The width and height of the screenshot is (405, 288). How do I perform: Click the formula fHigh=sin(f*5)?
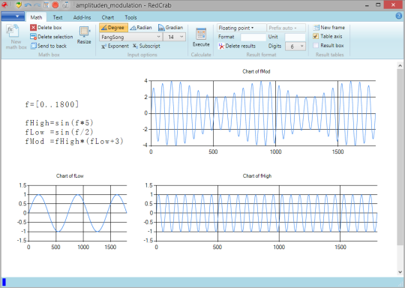(59, 123)
